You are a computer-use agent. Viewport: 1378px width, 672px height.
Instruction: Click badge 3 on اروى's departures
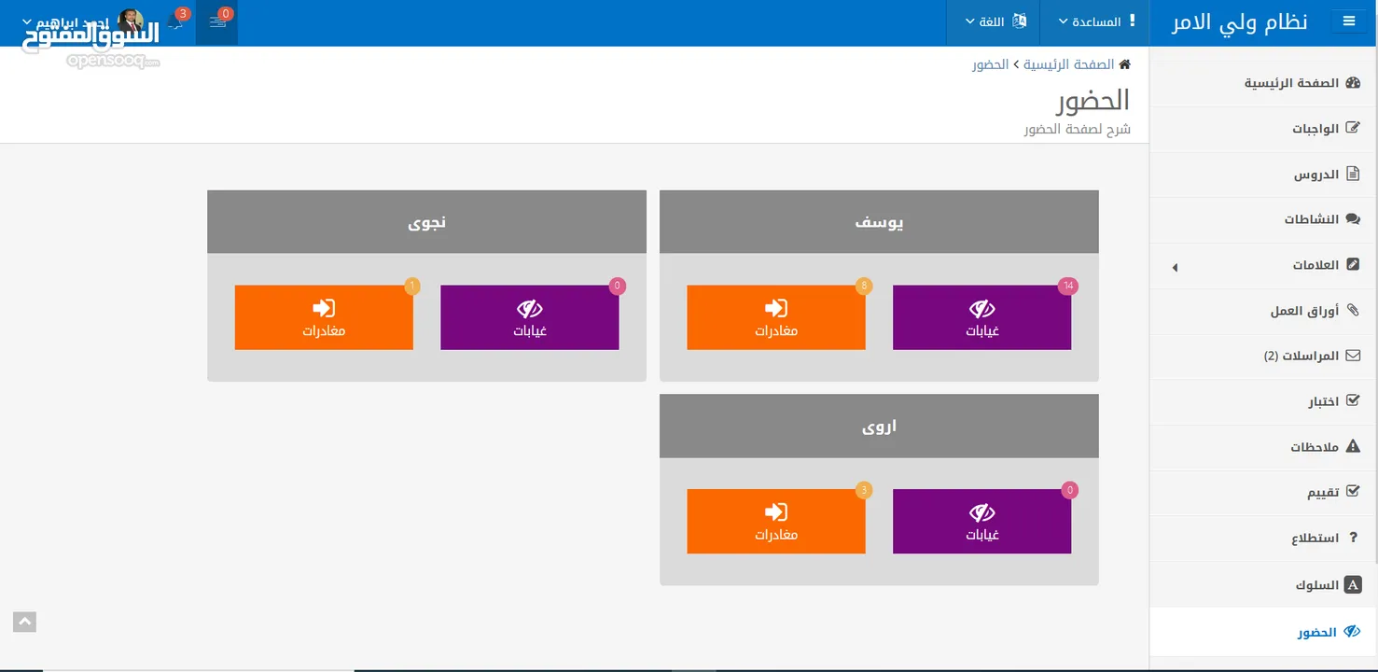click(x=864, y=490)
